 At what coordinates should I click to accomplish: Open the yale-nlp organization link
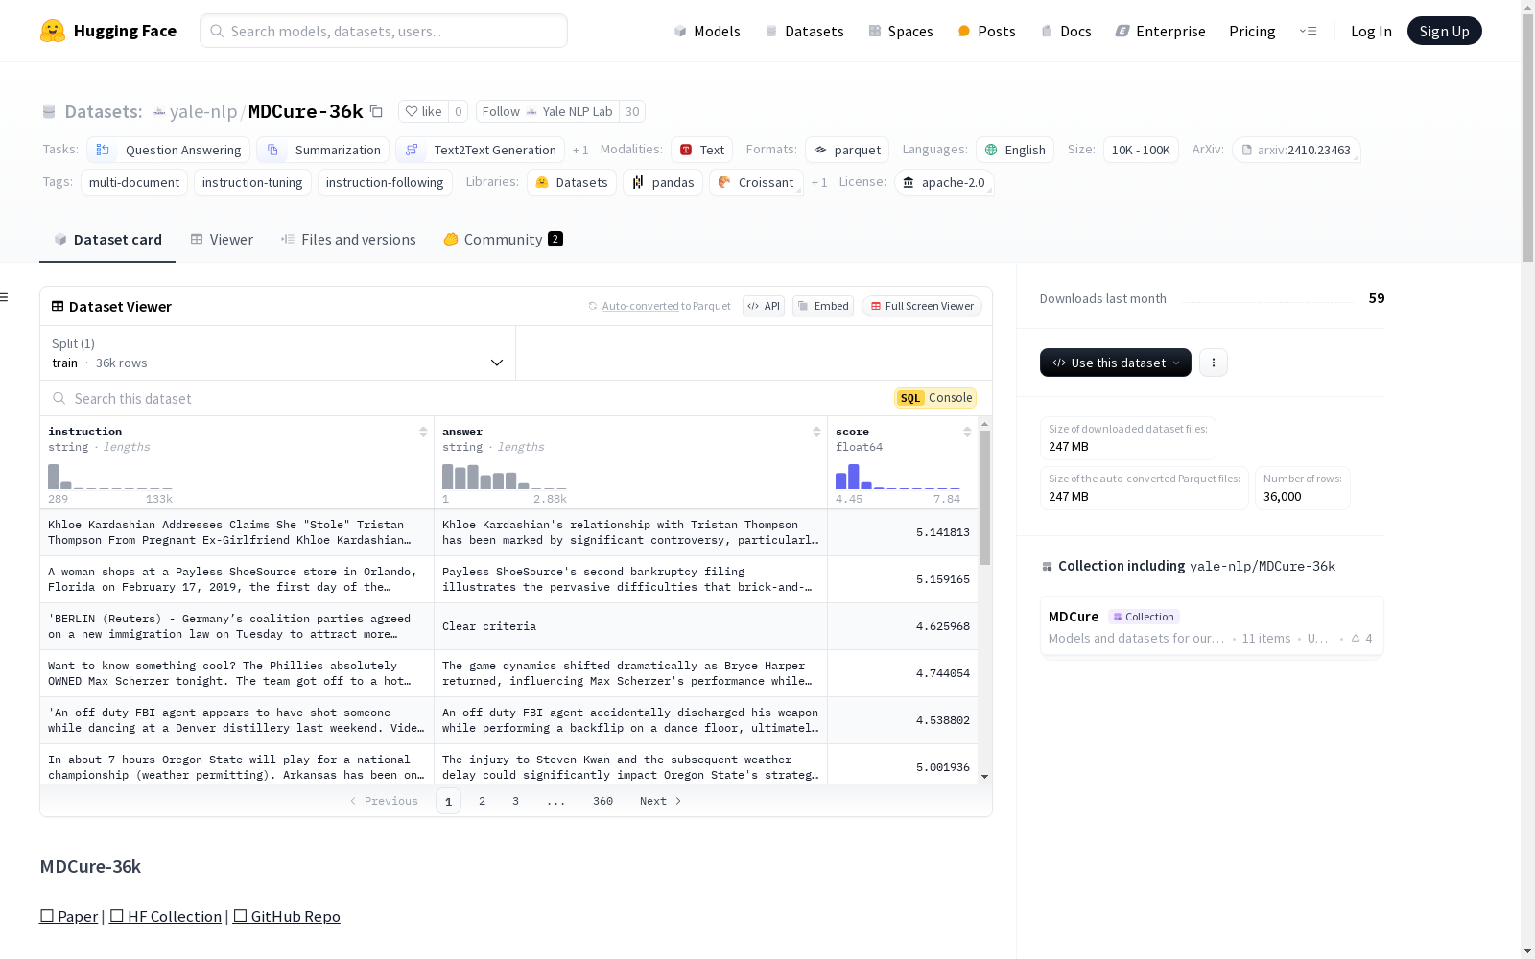202,111
